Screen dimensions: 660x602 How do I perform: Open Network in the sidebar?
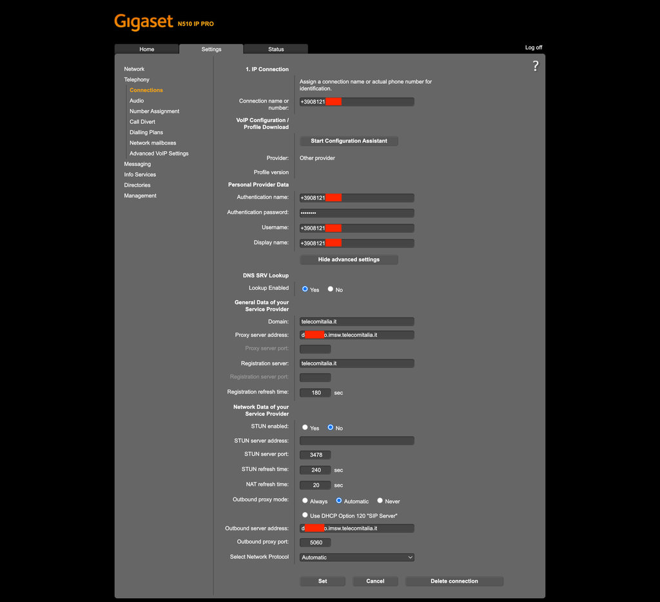click(x=134, y=69)
